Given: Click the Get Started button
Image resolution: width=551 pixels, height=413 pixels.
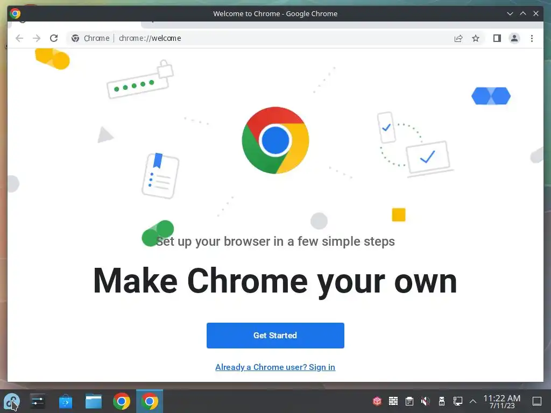Looking at the screenshot, I should tap(275, 336).
